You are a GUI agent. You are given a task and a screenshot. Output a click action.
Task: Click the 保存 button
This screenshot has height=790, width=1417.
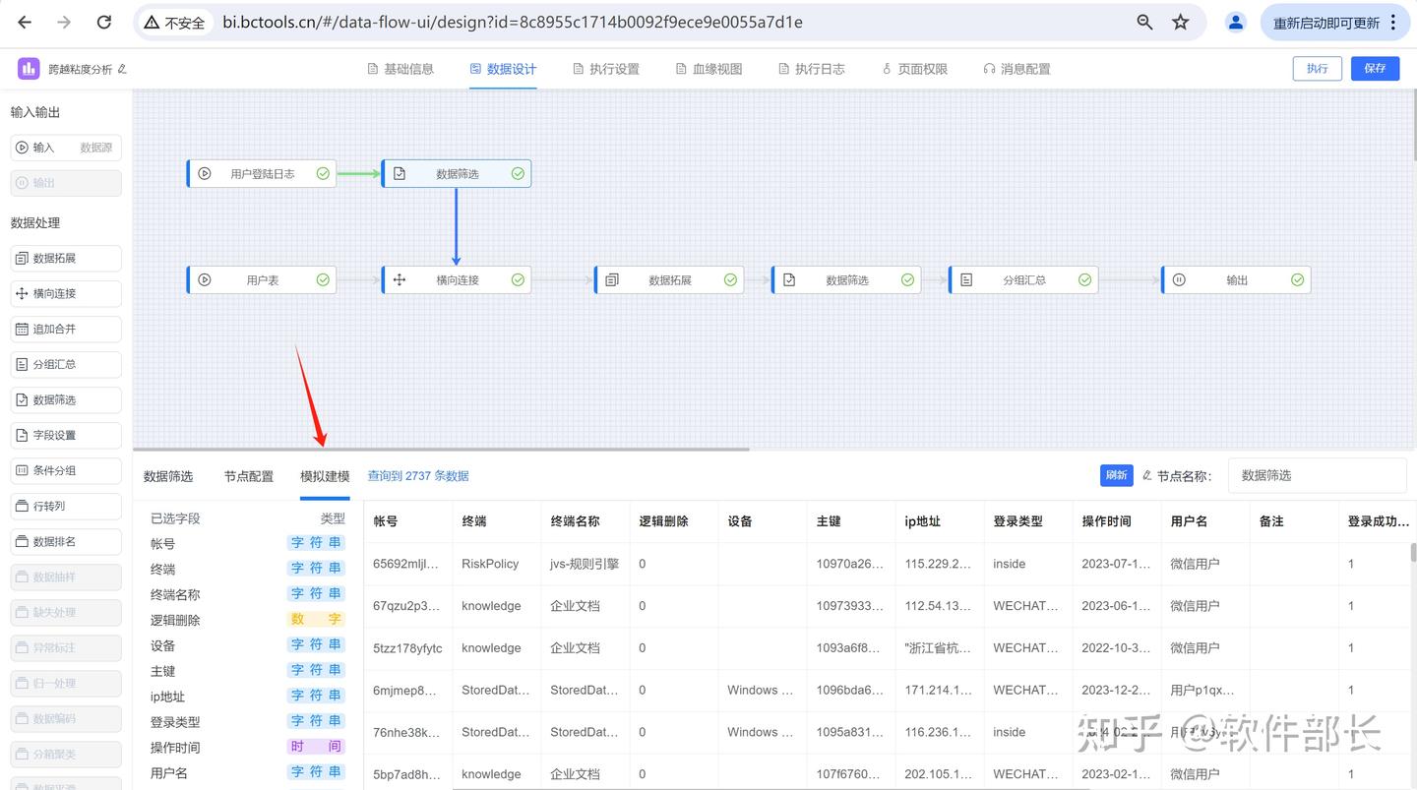[1375, 69]
